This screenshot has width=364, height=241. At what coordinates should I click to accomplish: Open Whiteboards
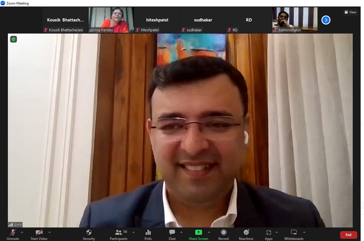pos(294,235)
